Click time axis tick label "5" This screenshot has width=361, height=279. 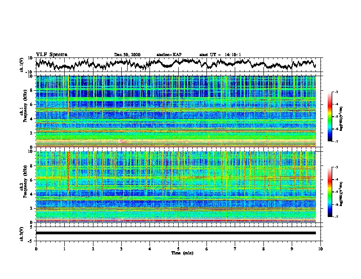click(178, 249)
